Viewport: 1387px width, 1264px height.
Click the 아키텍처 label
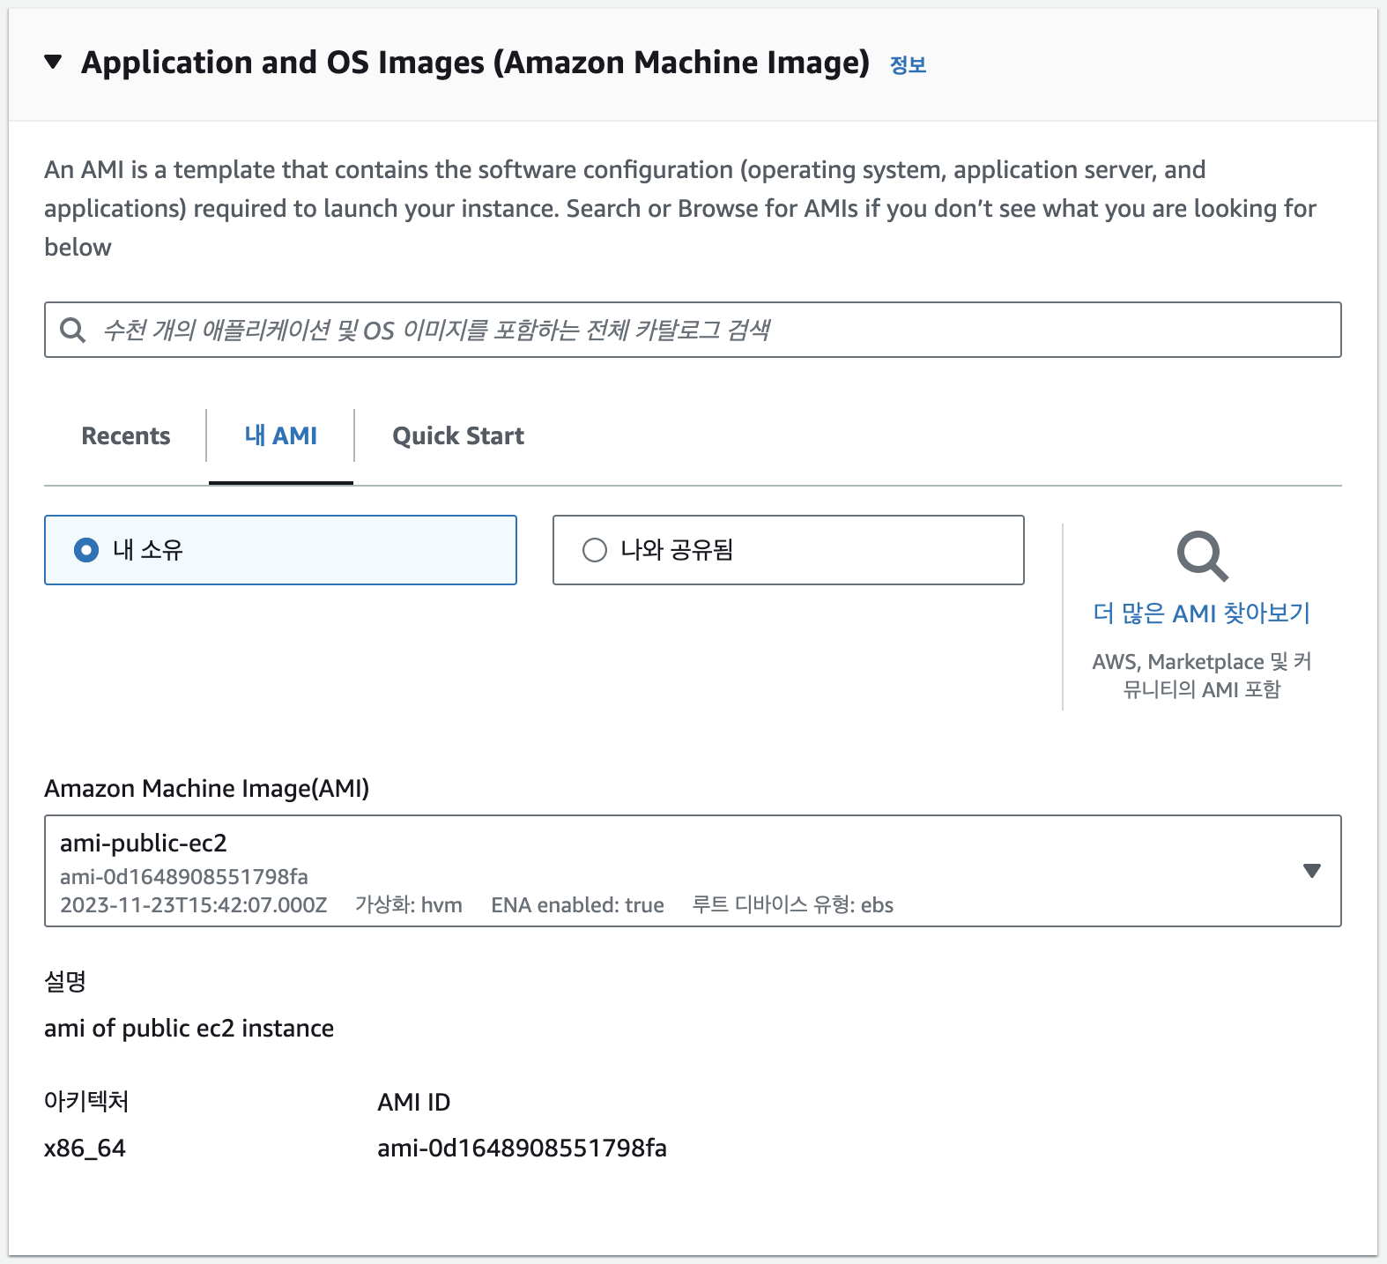(x=86, y=1101)
